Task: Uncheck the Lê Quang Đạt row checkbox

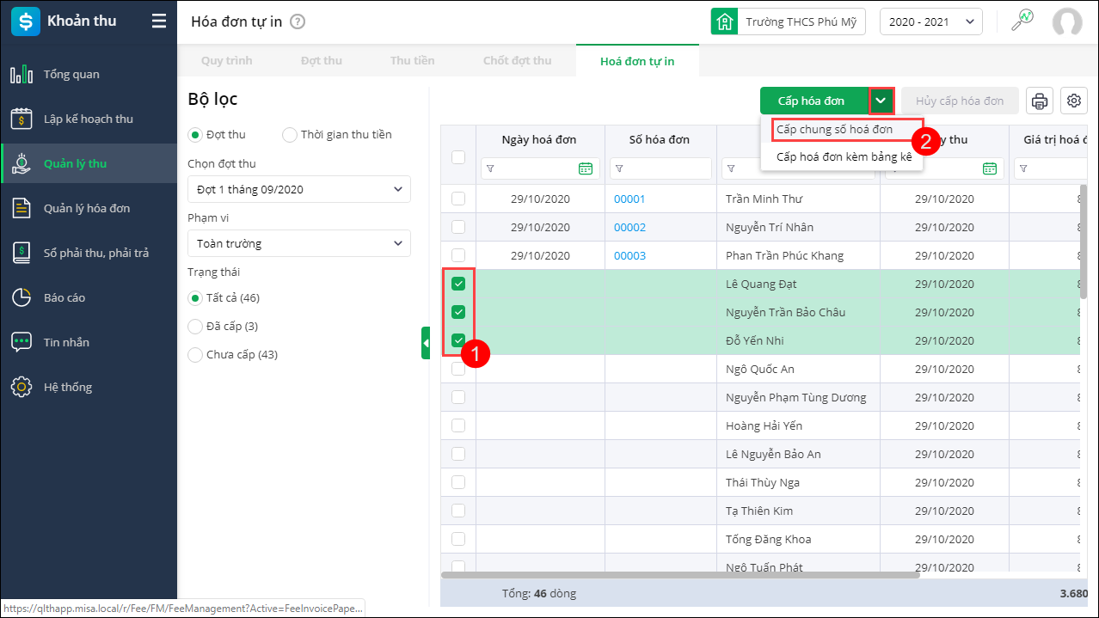Action: point(458,284)
